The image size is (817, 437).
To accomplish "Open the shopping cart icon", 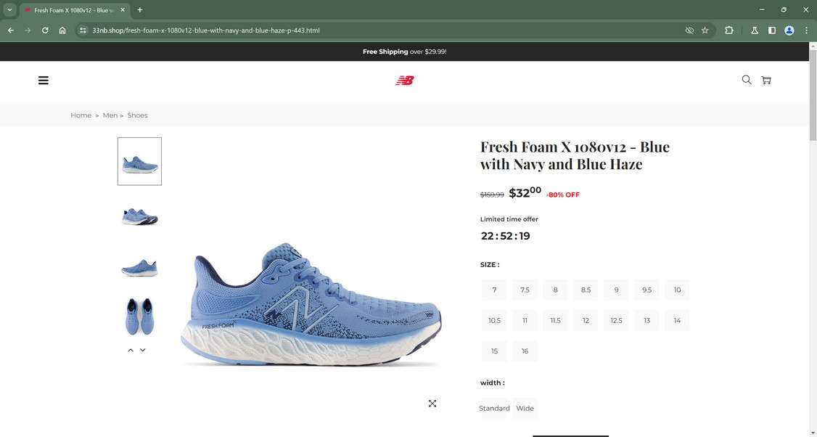I will 766,81.
